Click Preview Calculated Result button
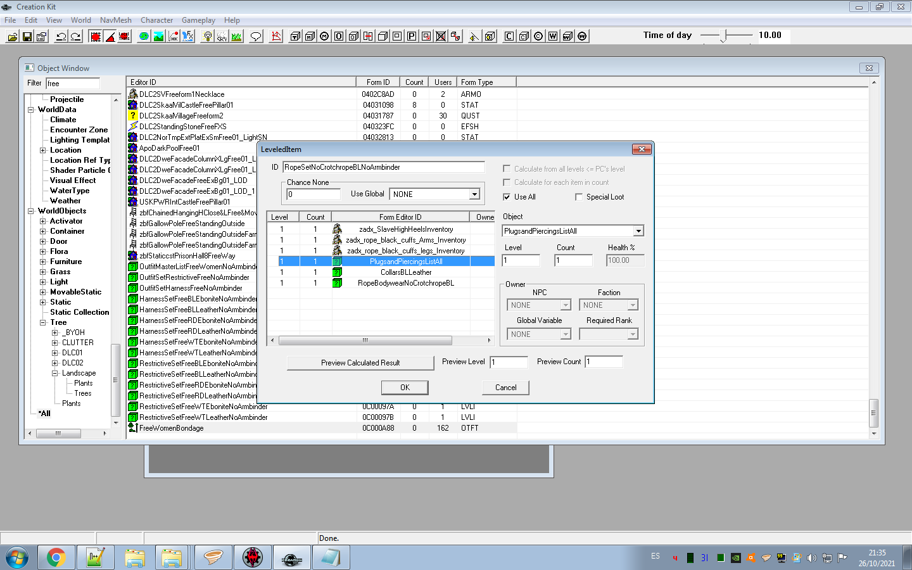912x570 pixels. coord(360,363)
